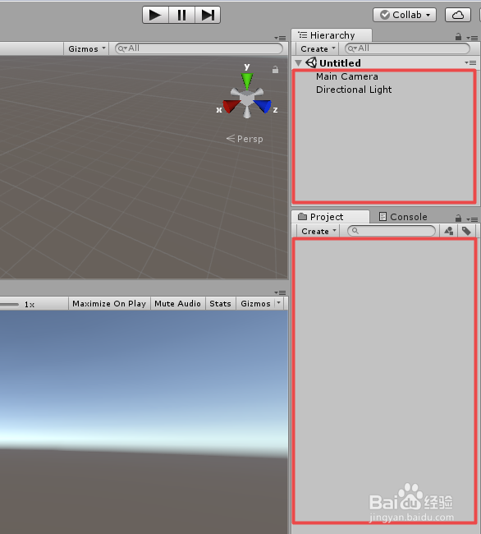The image size is (481, 534).
Task: Select Directional Light in the Hierarchy
Action: [x=354, y=90]
